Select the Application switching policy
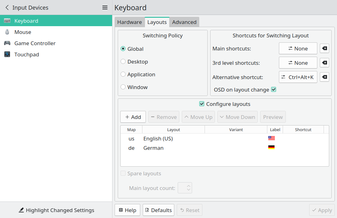This screenshot has width=337, height=218. point(138,74)
